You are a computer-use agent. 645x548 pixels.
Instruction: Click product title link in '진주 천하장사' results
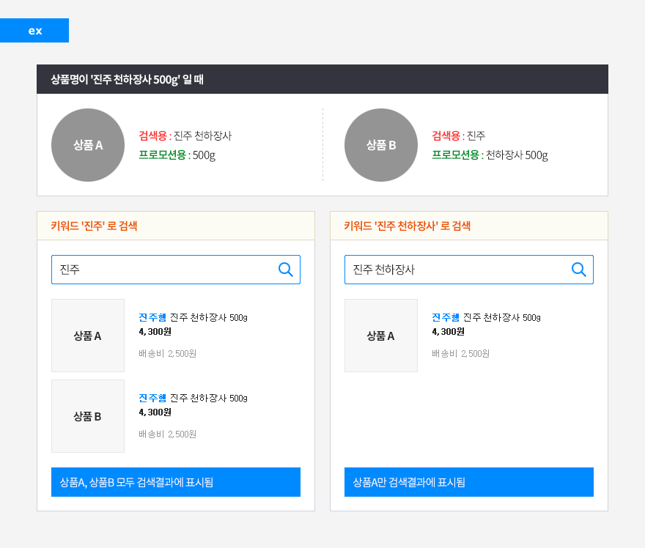pyautogui.click(x=486, y=317)
